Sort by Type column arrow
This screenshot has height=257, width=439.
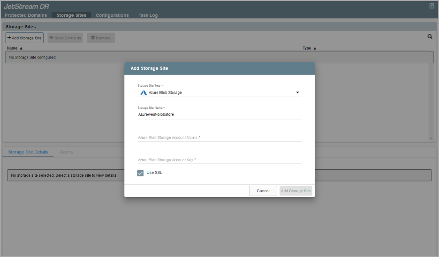(x=315, y=48)
